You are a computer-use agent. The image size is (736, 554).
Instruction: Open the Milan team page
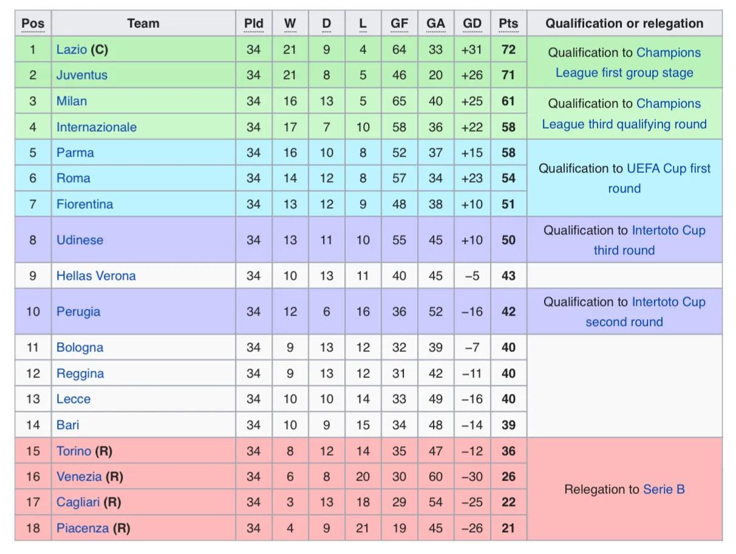72,101
